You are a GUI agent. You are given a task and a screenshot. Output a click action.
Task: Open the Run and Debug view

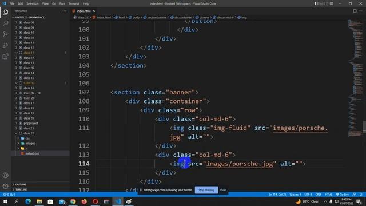tap(5, 45)
